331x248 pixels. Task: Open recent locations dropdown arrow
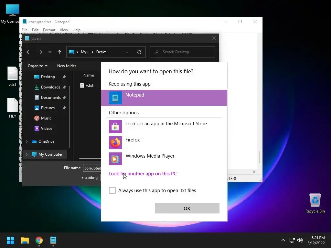pos(50,52)
